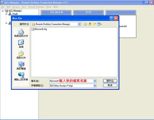Click the Back arrow in dialog toolbar

pos(85,24)
